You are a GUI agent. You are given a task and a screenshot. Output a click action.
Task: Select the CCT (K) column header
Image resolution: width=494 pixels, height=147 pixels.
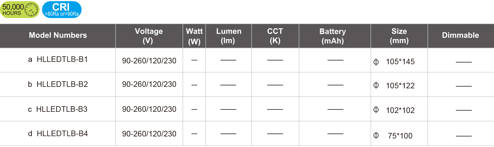pos(275,36)
